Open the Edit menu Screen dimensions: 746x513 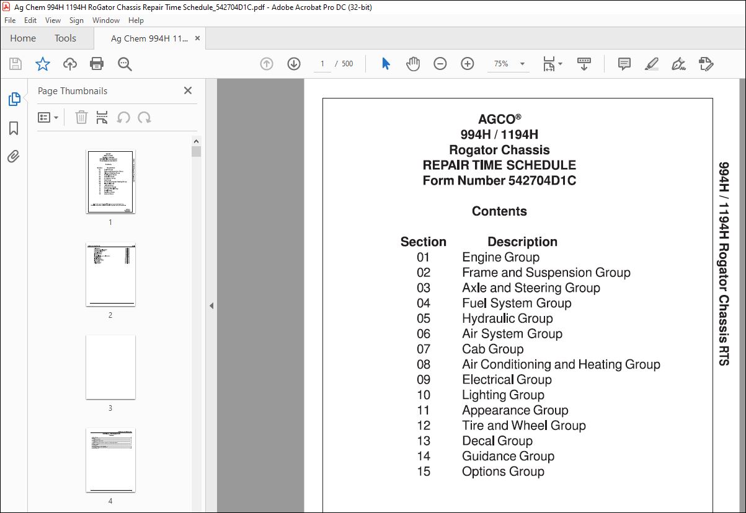pos(30,20)
